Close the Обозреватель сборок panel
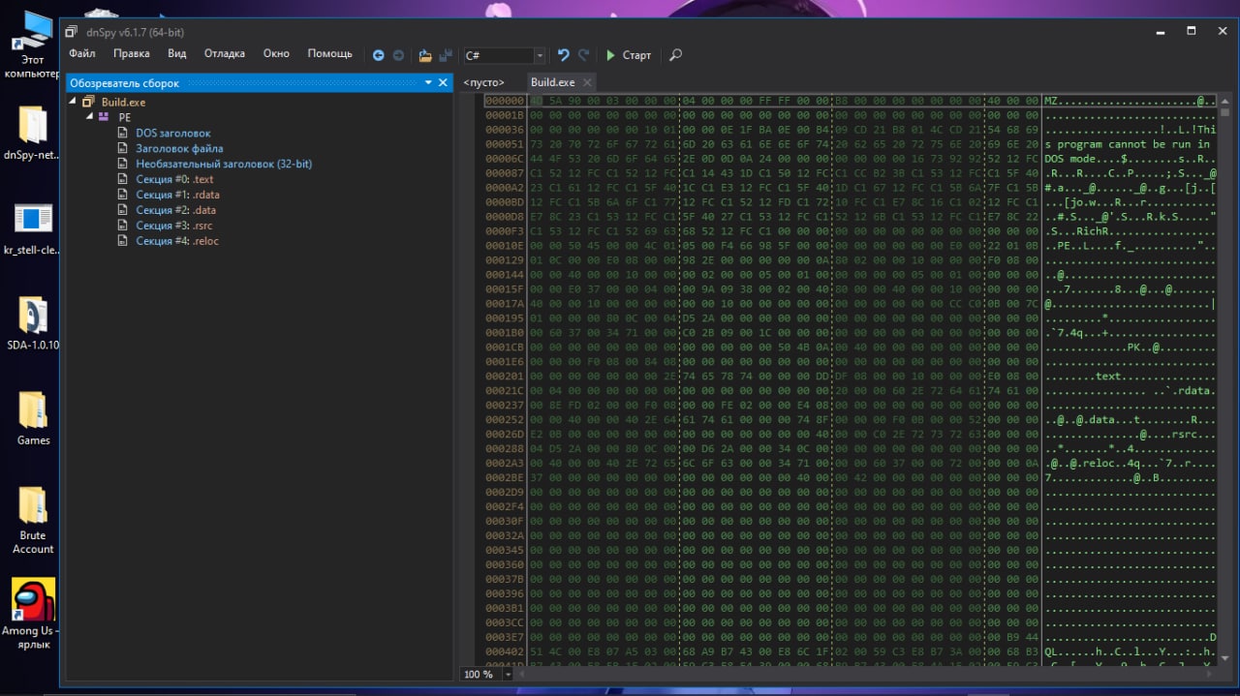The image size is (1240, 696). [443, 83]
